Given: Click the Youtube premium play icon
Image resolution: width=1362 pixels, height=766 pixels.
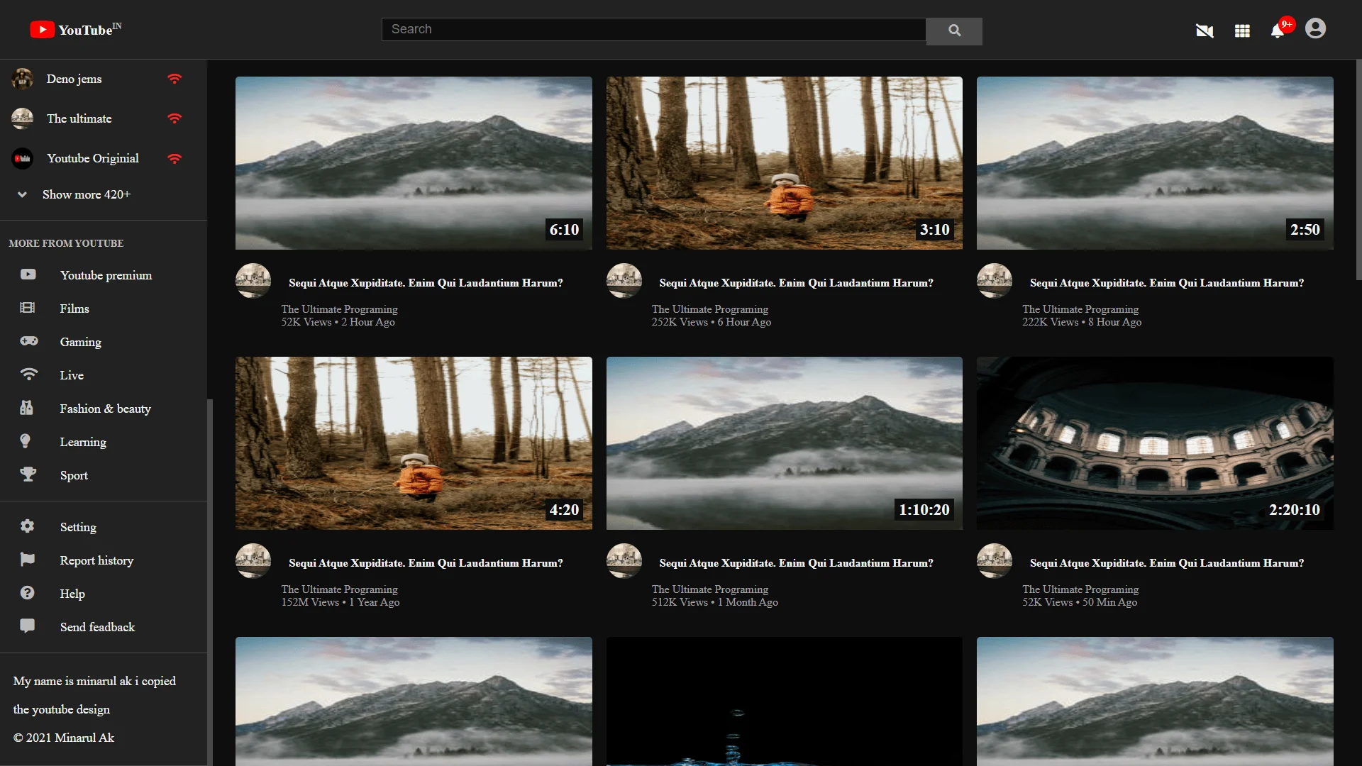Looking at the screenshot, I should (28, 274).
